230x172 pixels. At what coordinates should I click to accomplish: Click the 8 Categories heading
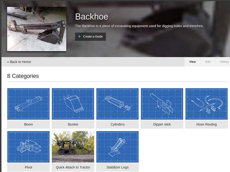(23, 76)
